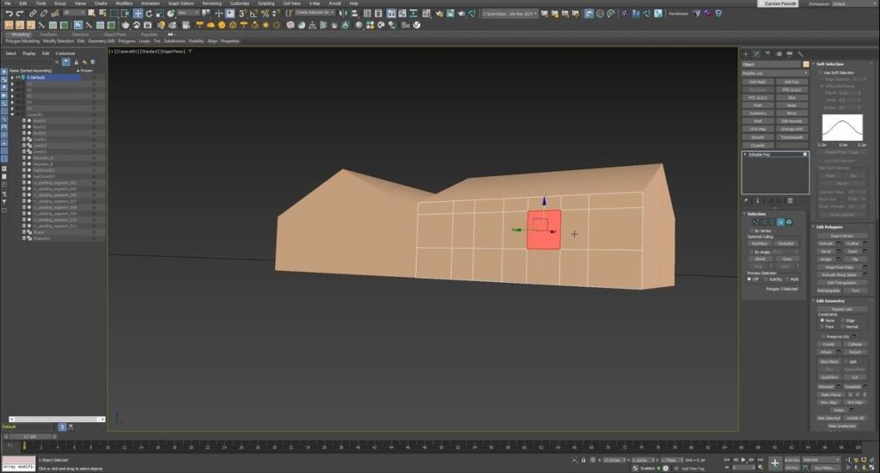Click the Edit Poly modifier button

[x=791, y=82]
